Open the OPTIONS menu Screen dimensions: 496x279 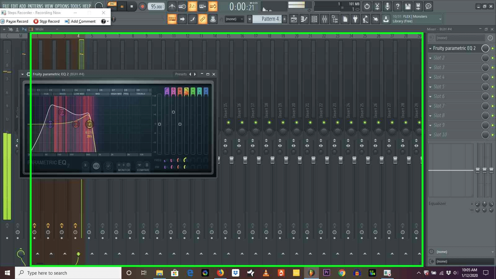tap(62, 6)
